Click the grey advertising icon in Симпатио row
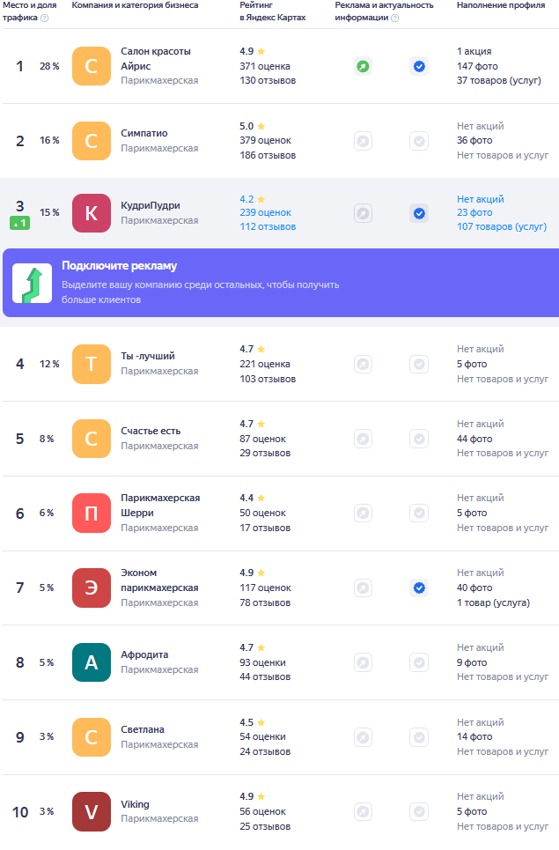 pyautogui.click(x=363, y=141)
